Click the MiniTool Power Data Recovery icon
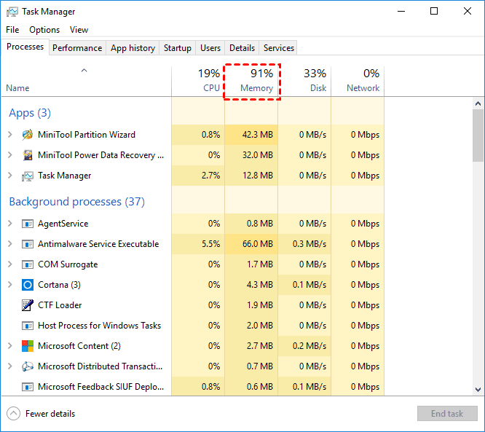The image size is (485, 432). [28, 155]
